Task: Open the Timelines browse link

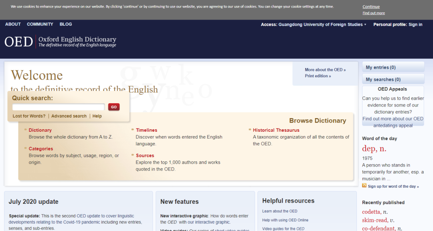Action: click(x=146, y=130)
